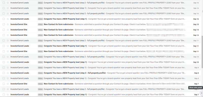Expand the side panel with bottom-right arrow
This screenshot has height=97, width=203.
[x=201, y=93]
